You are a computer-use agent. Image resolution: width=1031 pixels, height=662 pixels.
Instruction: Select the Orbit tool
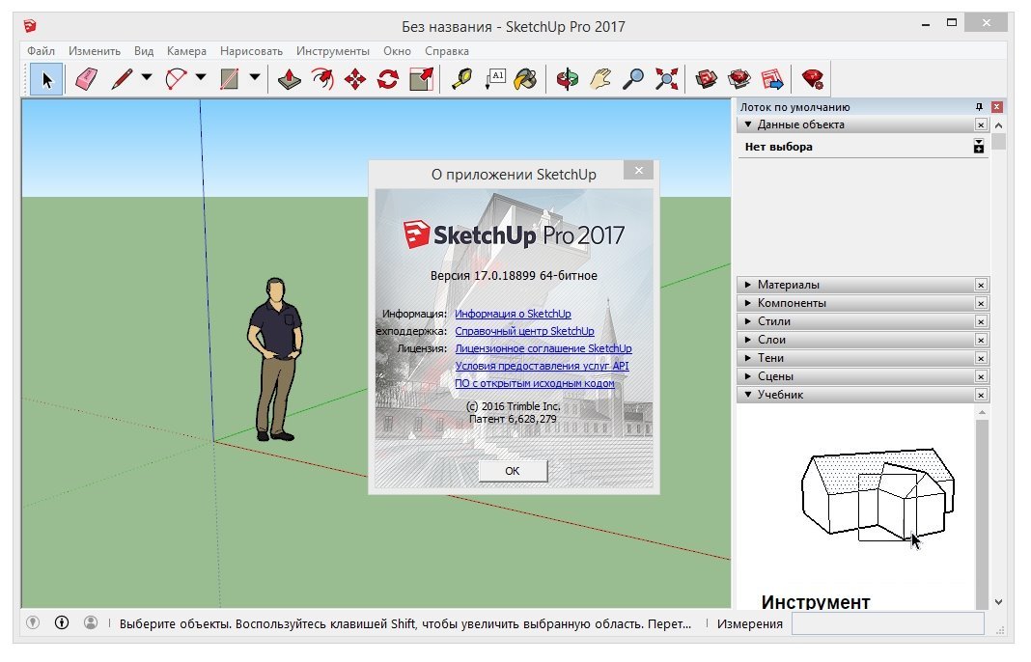(568, 79)
